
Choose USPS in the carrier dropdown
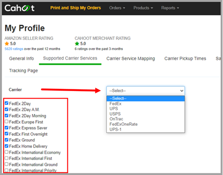[x=145, y=114]
